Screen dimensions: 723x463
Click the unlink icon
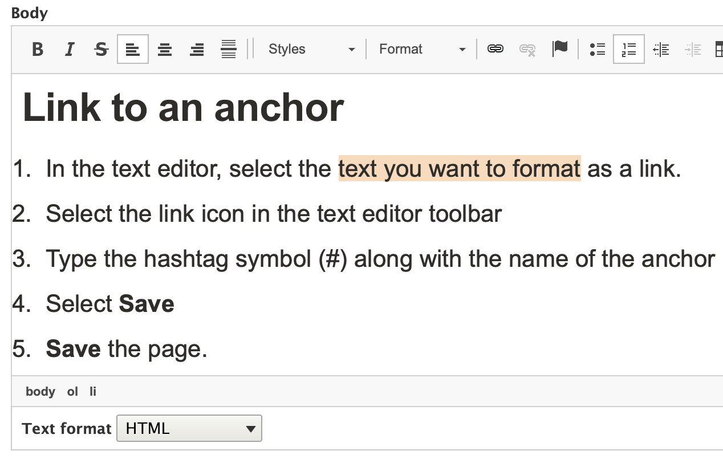(x=527, y=49)
